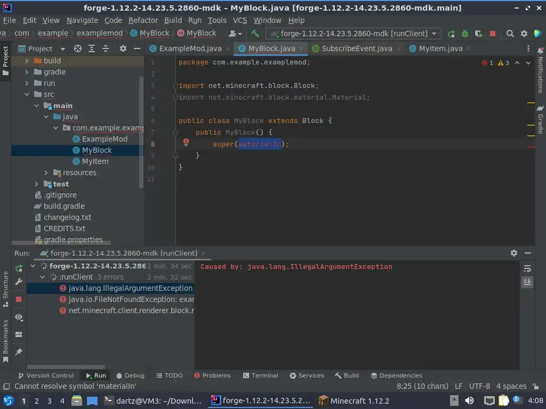This screenshot has height=409, width=546.
Task: Pin the Run tab with the pin icon
Action: click(19, 351)
